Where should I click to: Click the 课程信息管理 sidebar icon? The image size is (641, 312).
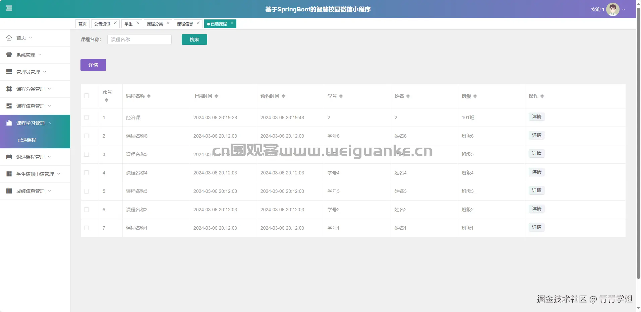tap(9, 106)
